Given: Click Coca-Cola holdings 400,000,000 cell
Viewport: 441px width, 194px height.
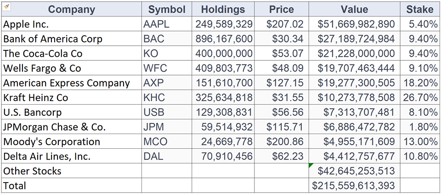Looking at the screenshot, I should point(223,54).
